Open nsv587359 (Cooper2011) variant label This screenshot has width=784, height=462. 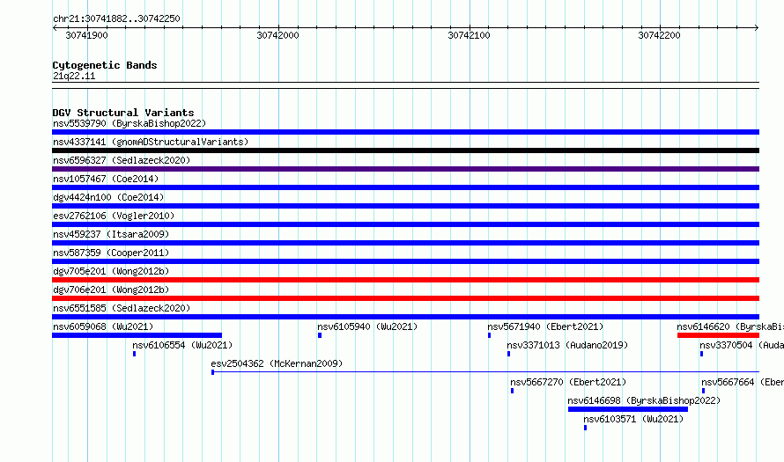pos(111,253)
